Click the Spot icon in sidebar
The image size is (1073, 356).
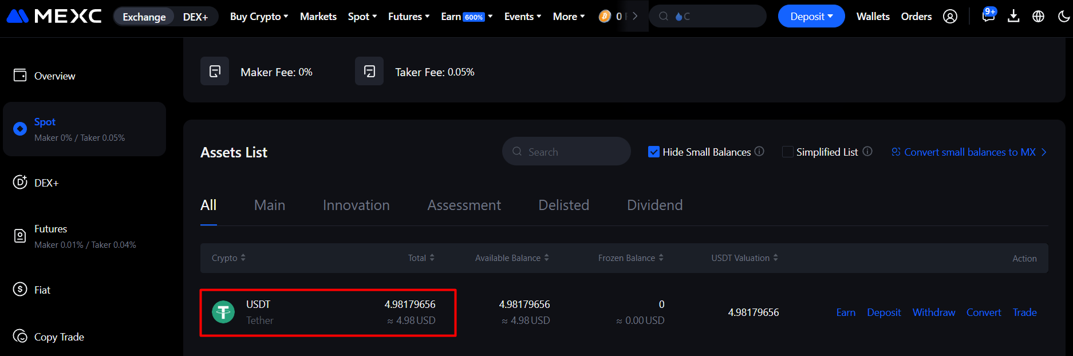coord(20,129)
